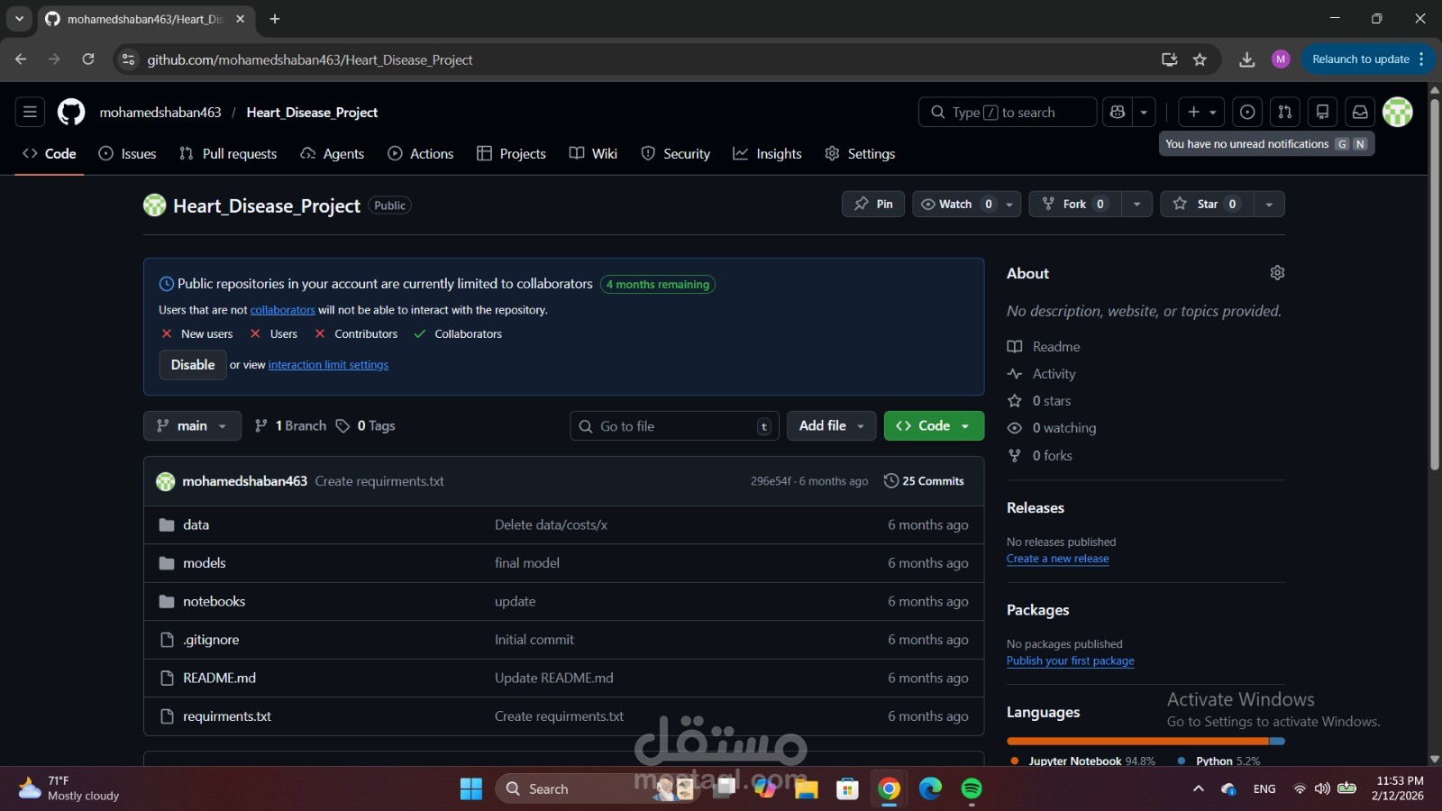Click commit author avatar next to mohamedshaban463

165,481
